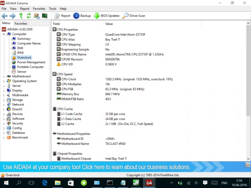Click the green Up arrow toolbar icon
251x188 pixels.
coord(21,16)
